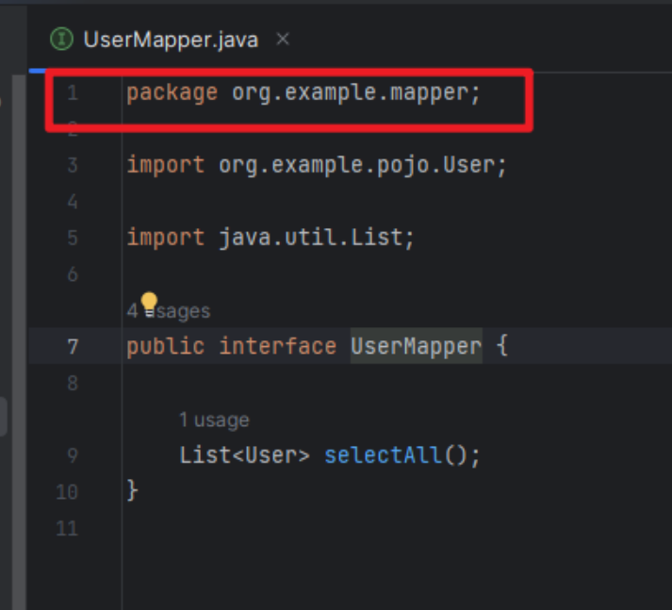The image size is (672, 610).
Task: Click the closing brace on line 10
Action: [133, 491]
